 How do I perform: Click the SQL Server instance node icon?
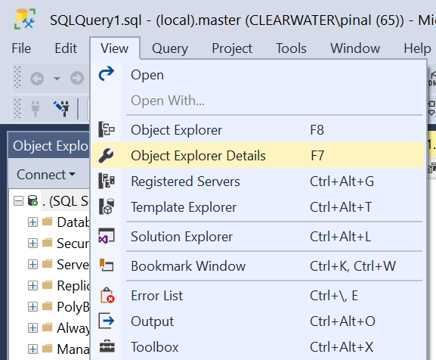pos(32,200)
